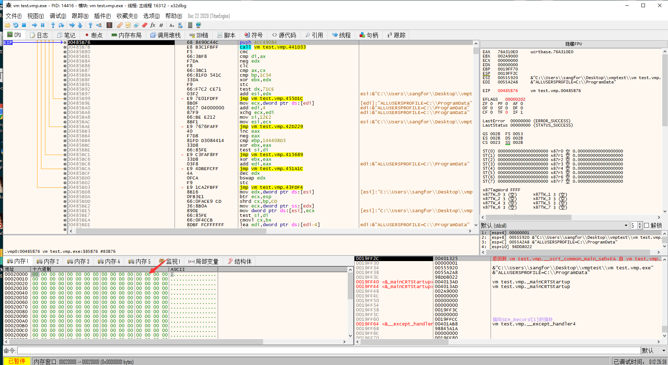668x365 pixels.
Task: Click the Open file folder icon
Action: tap(7, 25)
